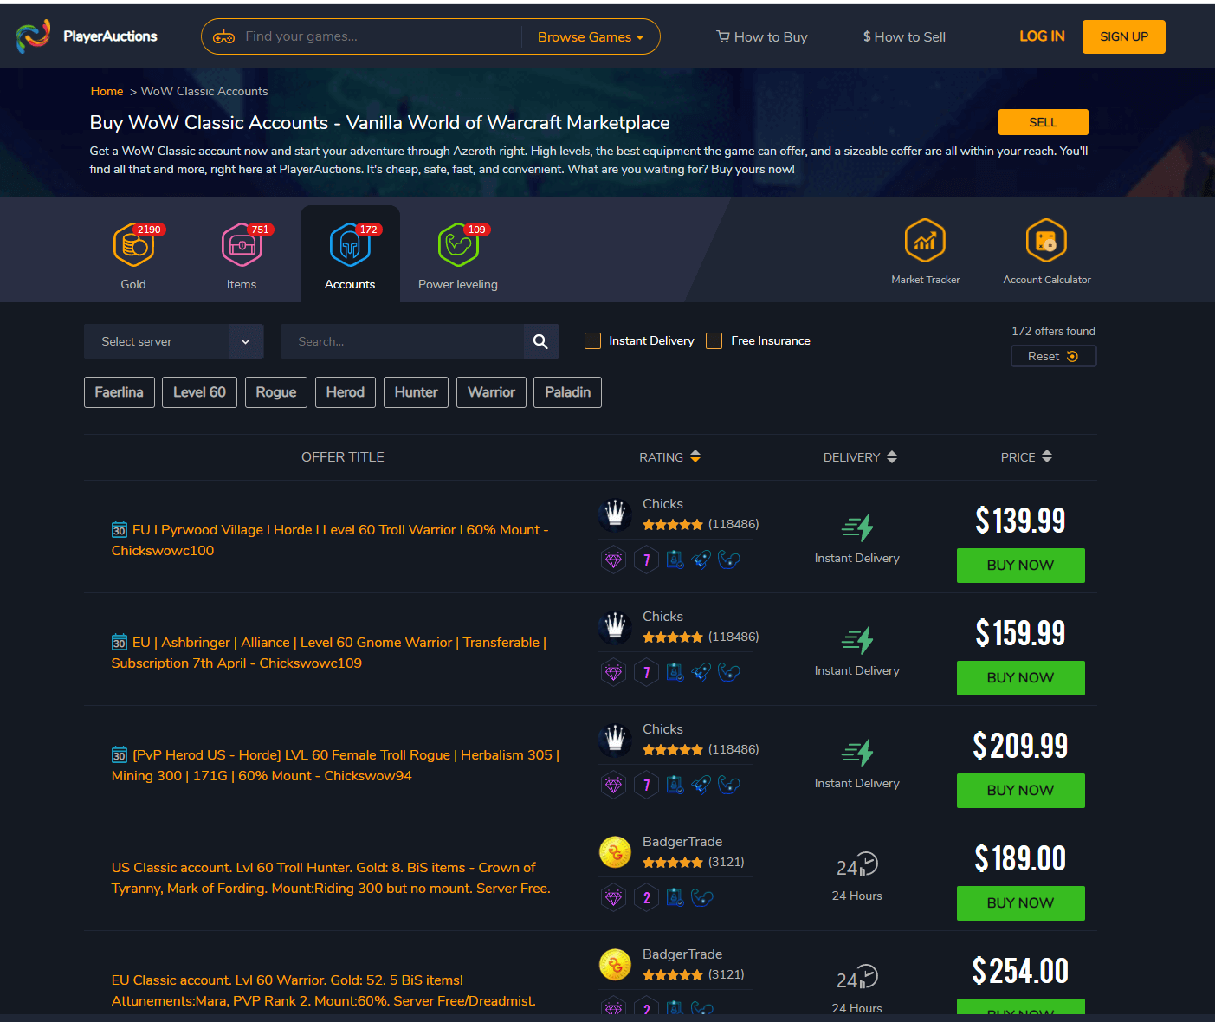Filter by the Warrior tag

click(x=491, y=392)
